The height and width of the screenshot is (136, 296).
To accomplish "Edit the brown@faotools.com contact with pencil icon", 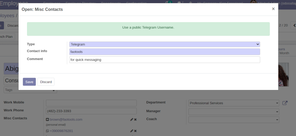I will pyautogui.click(x=132, y=120).
